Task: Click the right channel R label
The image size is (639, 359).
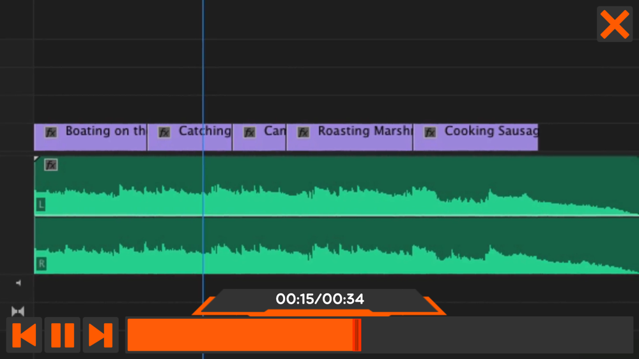Action: (41, 264)
